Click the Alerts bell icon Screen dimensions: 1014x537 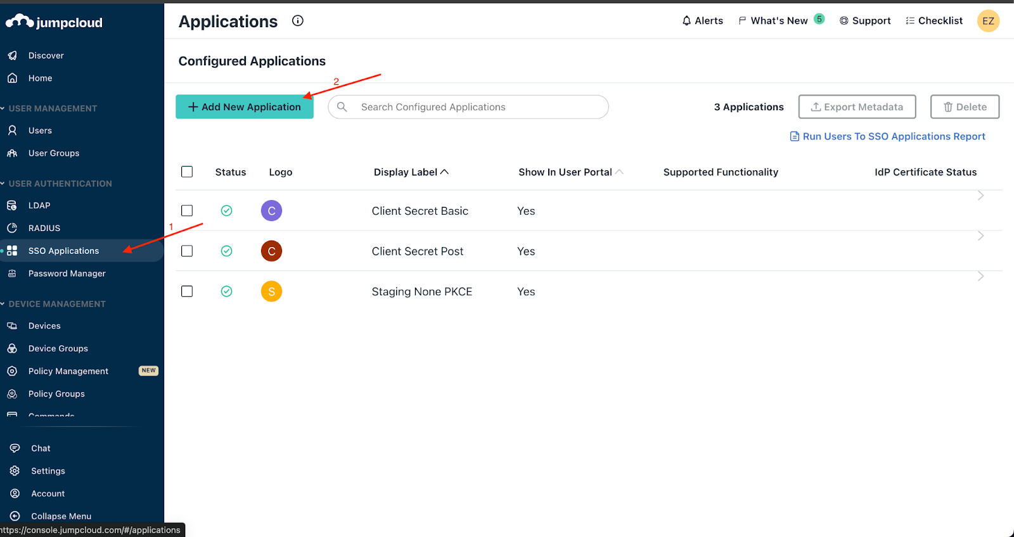point(686,21)
